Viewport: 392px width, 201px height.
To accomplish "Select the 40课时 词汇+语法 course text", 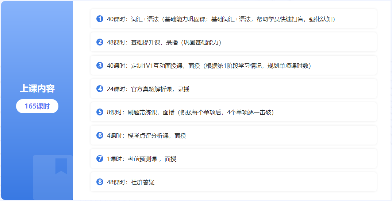I will point(221,19).
